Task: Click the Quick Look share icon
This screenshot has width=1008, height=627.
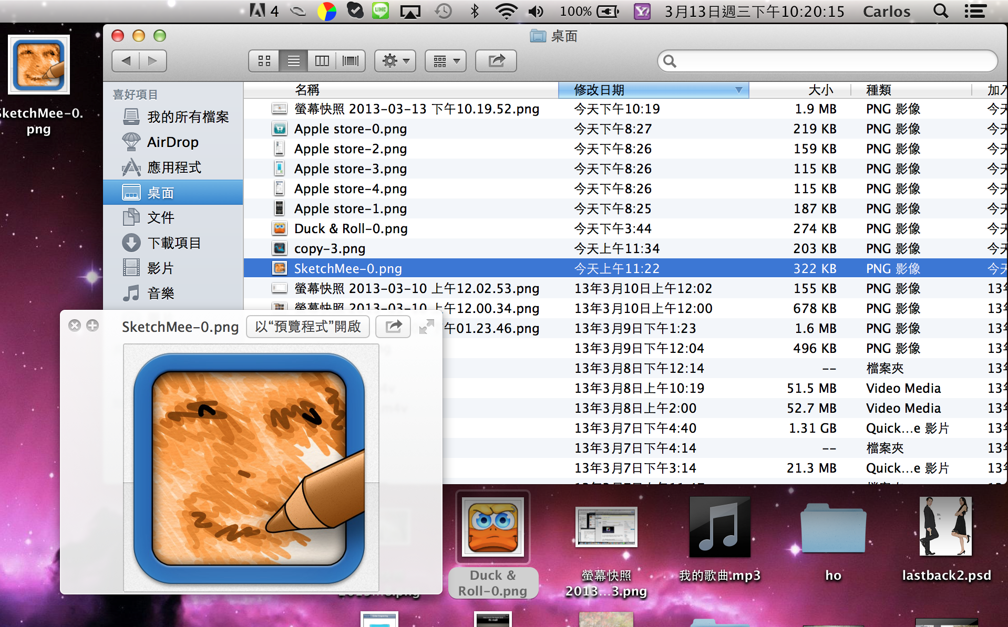Action: (x=393, y=327)
